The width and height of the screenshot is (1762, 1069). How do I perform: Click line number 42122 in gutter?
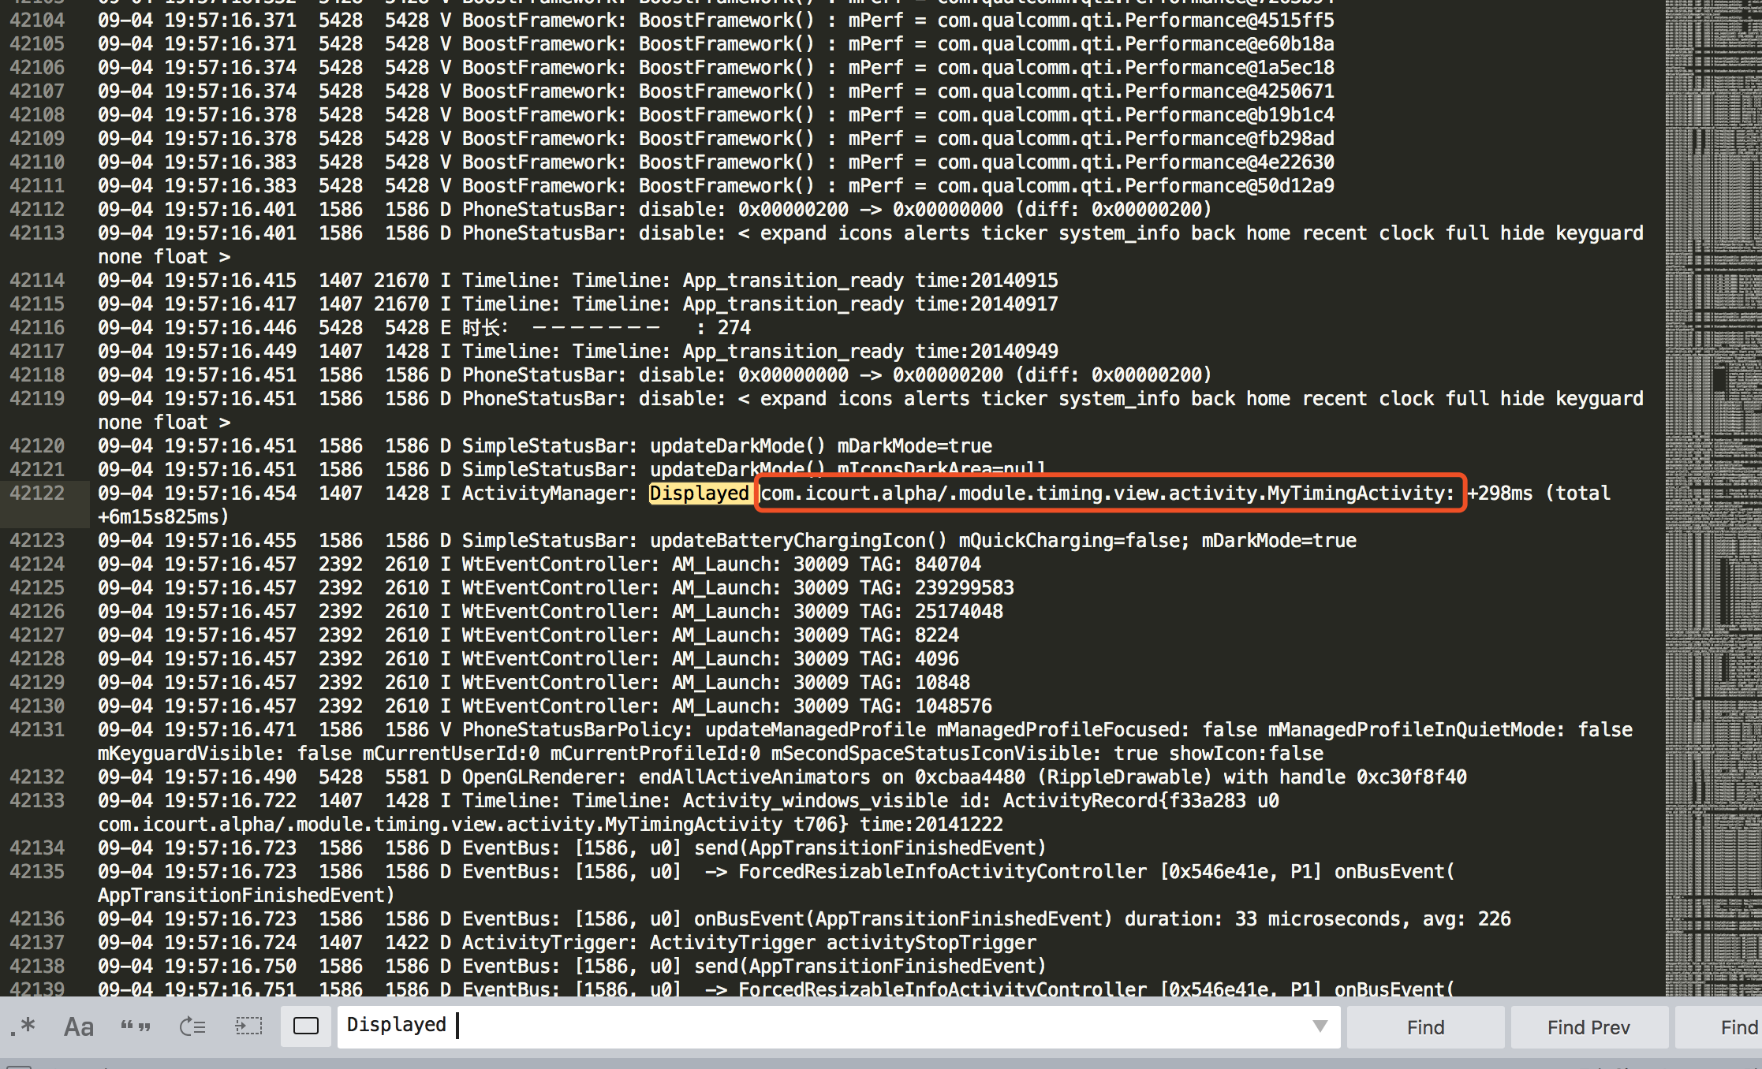pyautogui.click(x=37, y=494)
